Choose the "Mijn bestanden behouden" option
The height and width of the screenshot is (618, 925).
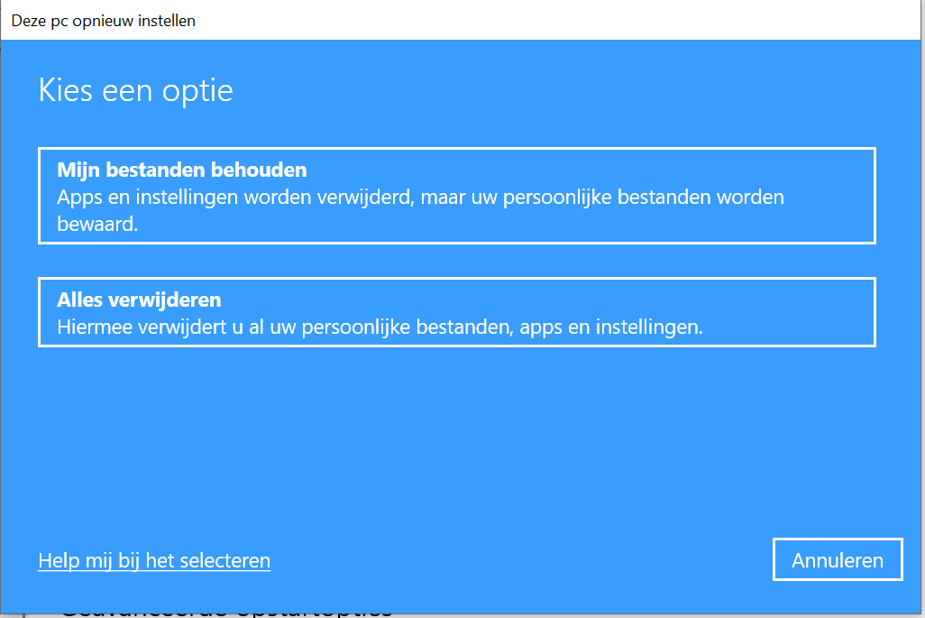pyautogui.click(x=456, y=196)
